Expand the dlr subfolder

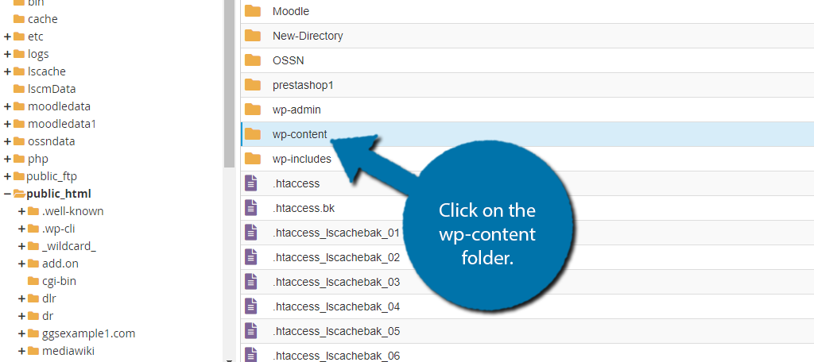pos(21,298)
